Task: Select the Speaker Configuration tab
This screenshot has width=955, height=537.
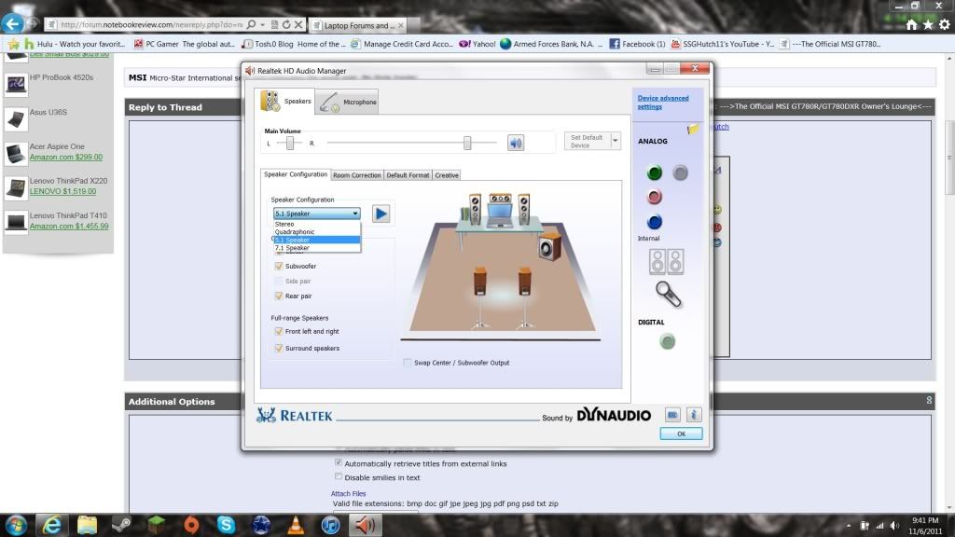Action: [296, 174]
